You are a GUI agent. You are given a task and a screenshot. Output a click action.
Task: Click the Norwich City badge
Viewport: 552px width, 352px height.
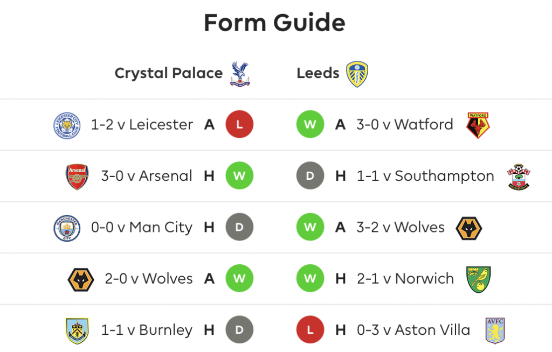click(x=479, y=279)
